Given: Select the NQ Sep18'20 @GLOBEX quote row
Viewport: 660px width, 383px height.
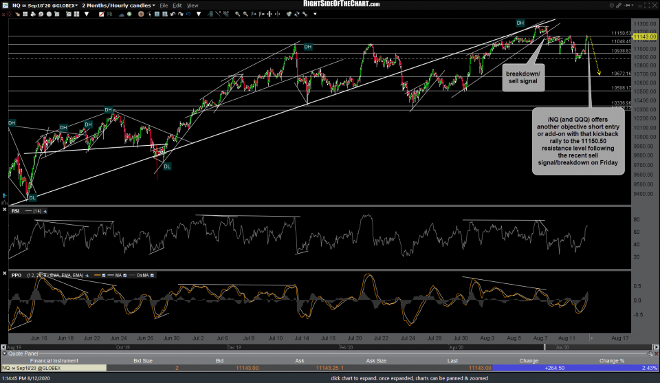Looking at the screenshot, I should pyautogui.click(x=330, y=368).
